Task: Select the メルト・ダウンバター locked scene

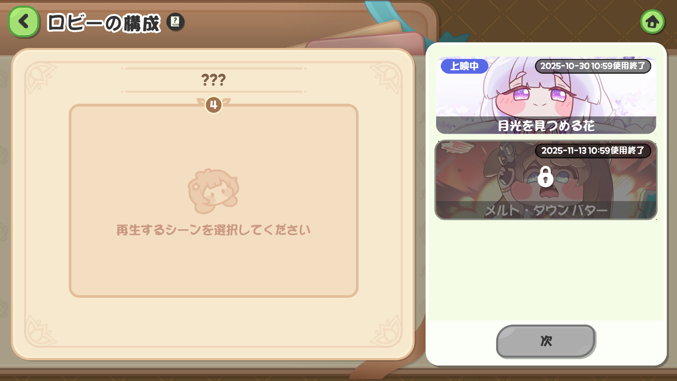Action: pos(546,180)
